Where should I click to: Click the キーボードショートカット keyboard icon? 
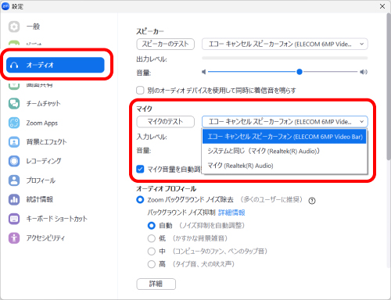[x=14, y=219]
